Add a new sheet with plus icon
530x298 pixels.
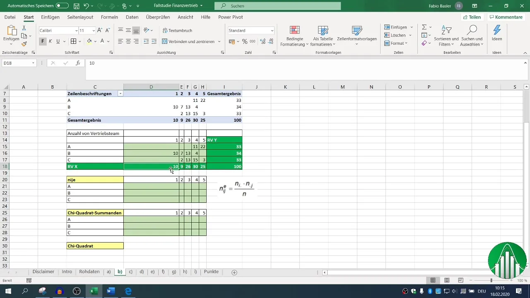[x=234, y=272]
